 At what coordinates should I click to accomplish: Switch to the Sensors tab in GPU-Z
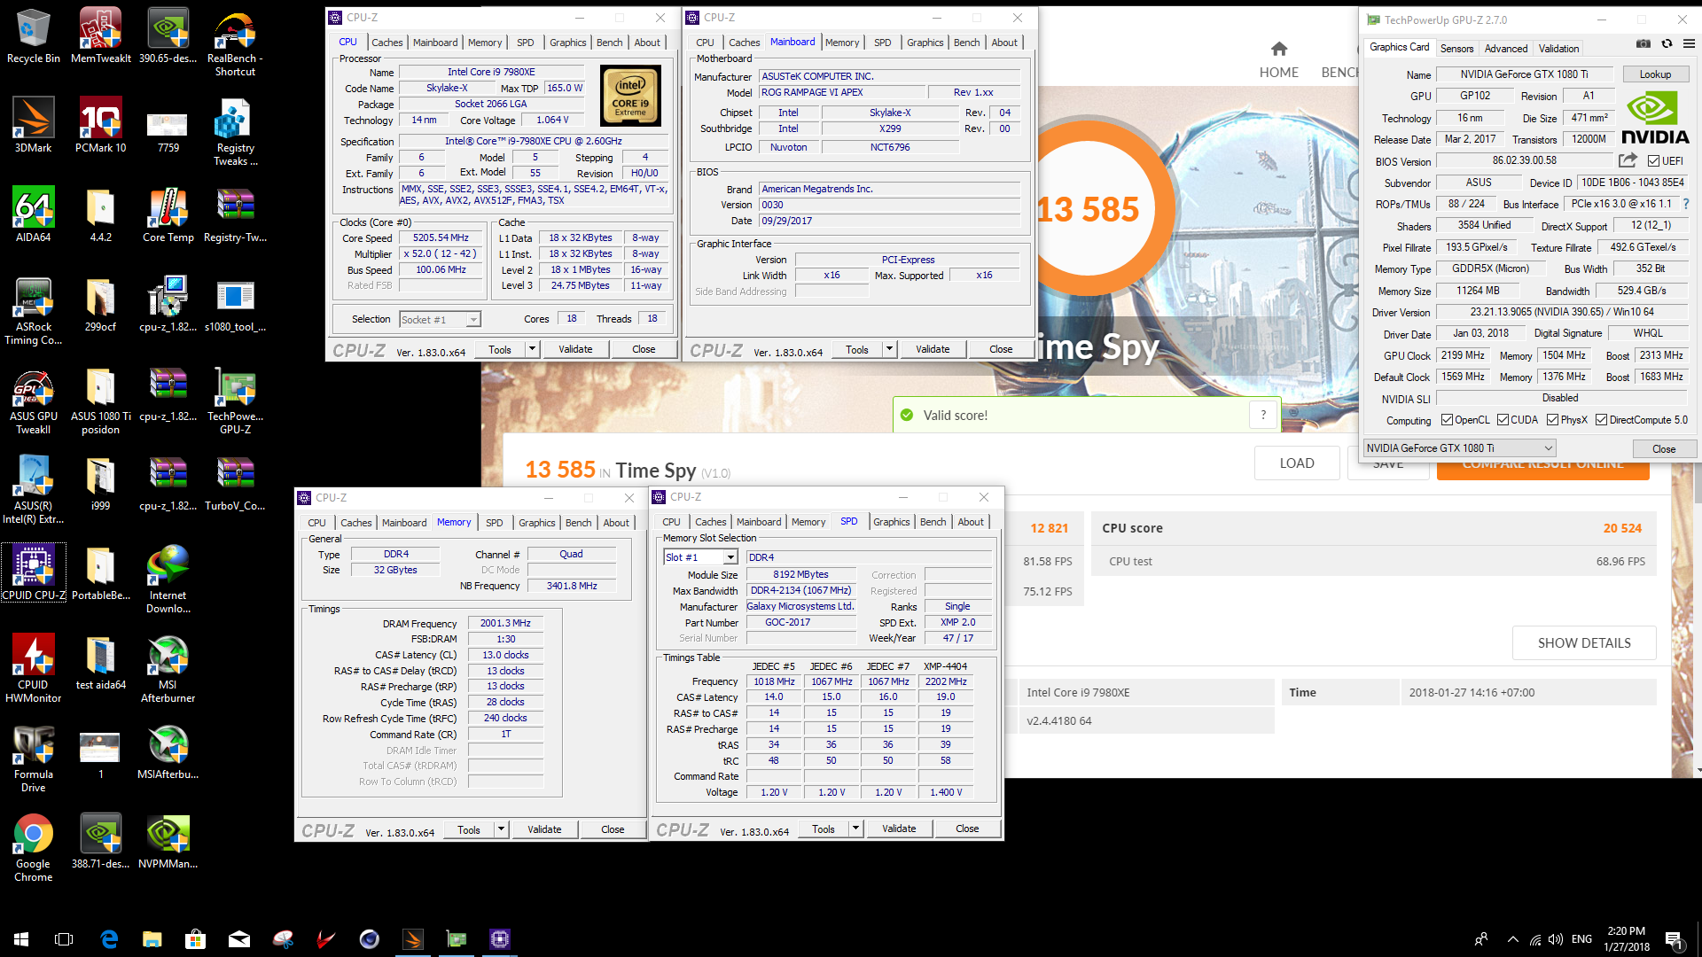1456,49
